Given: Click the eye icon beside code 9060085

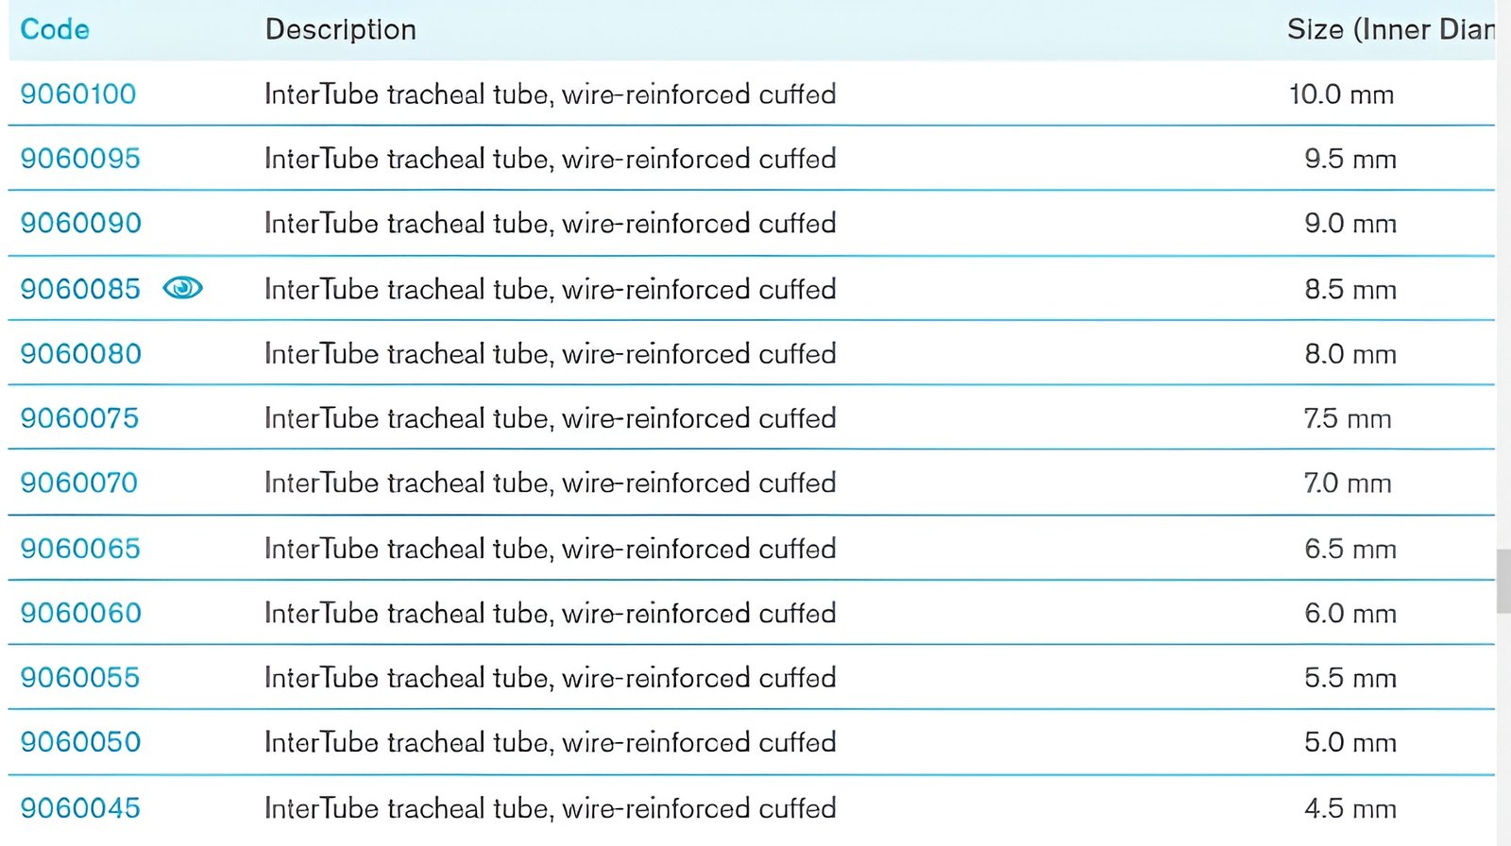Looking at the screenshot, I should click(x=182, y=288).
